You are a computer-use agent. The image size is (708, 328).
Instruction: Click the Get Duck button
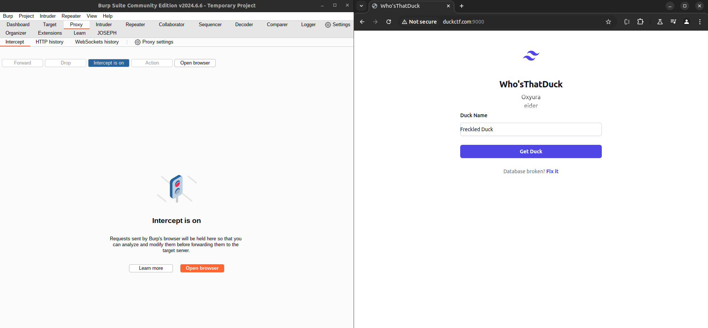click(x=531, y=151)
